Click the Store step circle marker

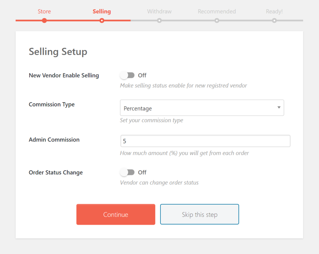pos(44,21)
